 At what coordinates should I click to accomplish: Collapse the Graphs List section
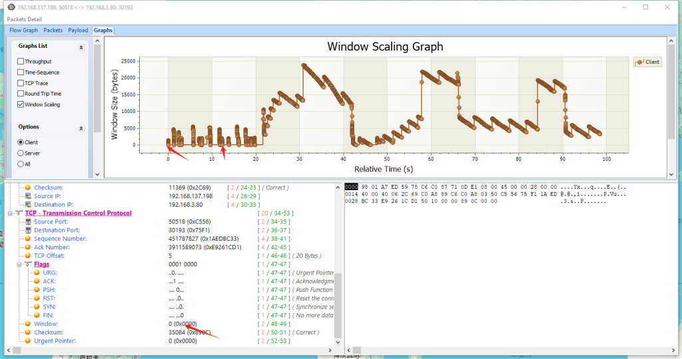(x=81, y=47)
